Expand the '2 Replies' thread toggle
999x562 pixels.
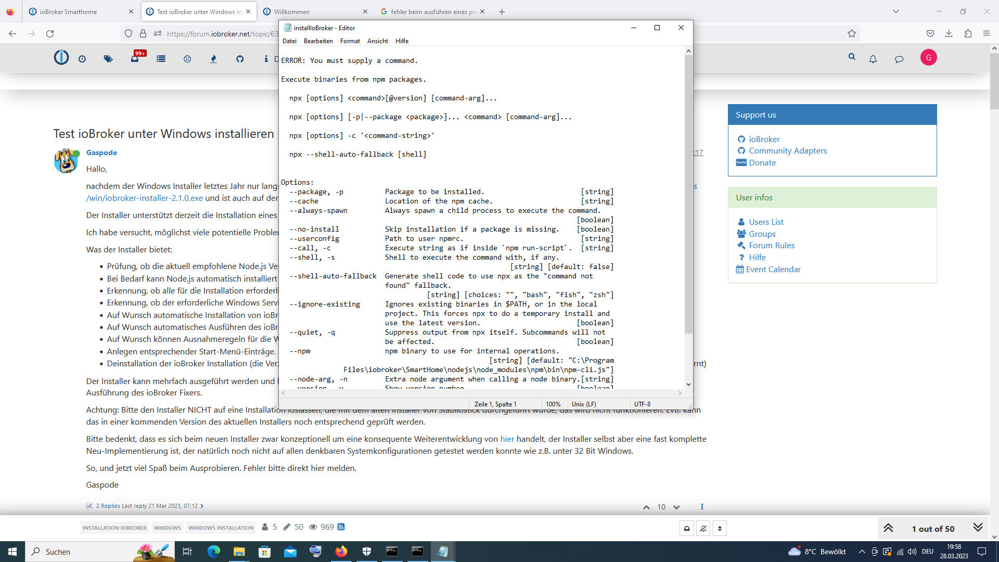pyautogui.click(x=145, y=506)
